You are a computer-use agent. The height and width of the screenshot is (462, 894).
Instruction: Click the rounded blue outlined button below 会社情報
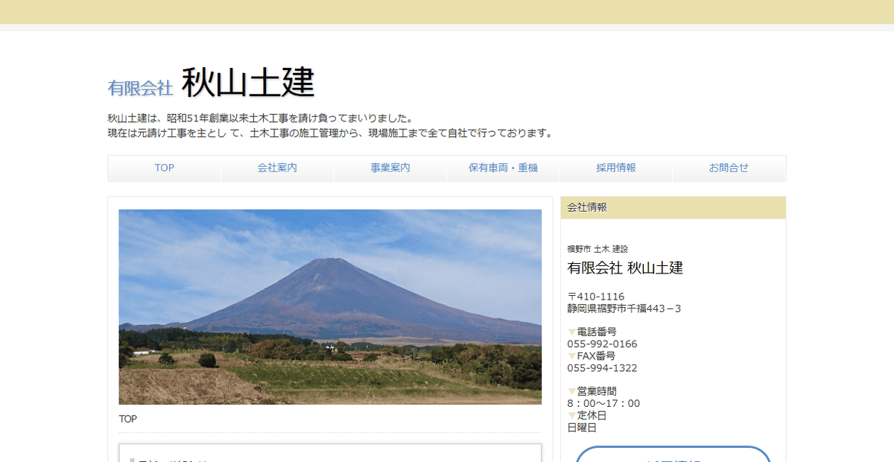tap(673, 457)
